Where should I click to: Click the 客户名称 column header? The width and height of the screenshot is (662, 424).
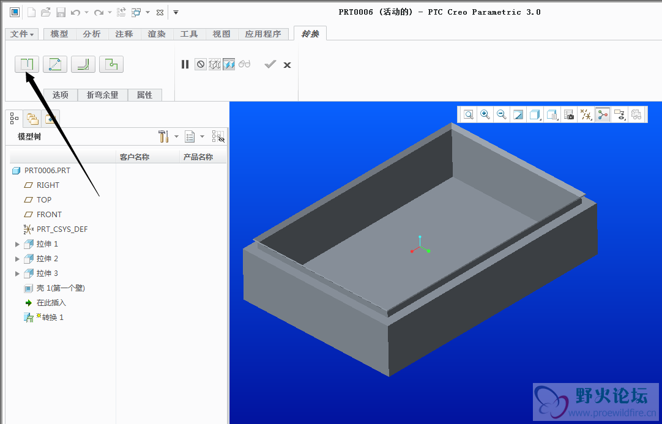[x=147, y=157]
